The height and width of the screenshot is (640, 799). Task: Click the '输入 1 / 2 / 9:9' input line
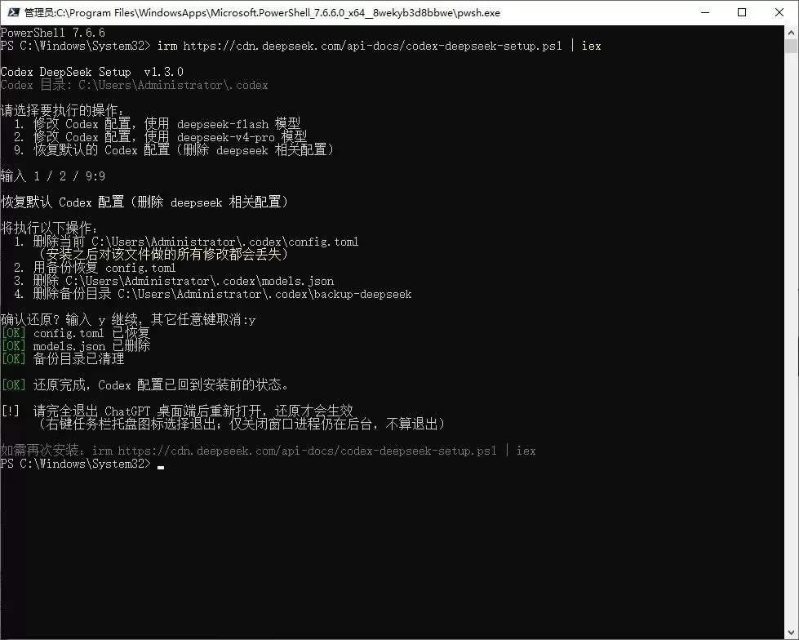[x=53, y=176]
